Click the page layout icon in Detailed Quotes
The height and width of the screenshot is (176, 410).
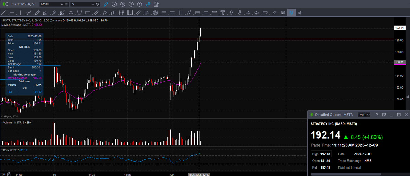pyautogui.click(x=384, y=115)
